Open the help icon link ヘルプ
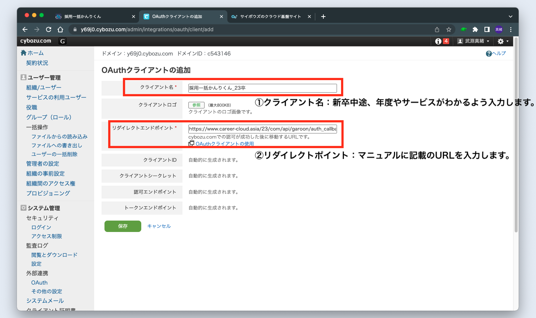Image resolution: width=536 pixels, height=318 pixels. [x=496, y=53]
